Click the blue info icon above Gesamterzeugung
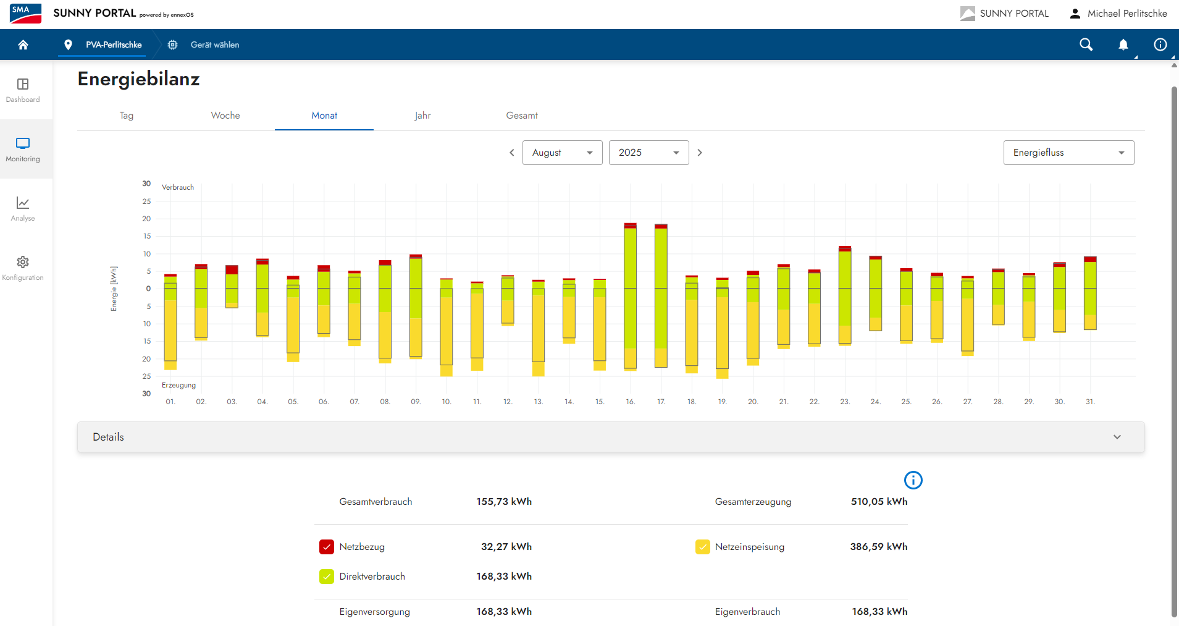This screenshot has height=626, width=1179. pyautogui.click(x=913, y=480)
